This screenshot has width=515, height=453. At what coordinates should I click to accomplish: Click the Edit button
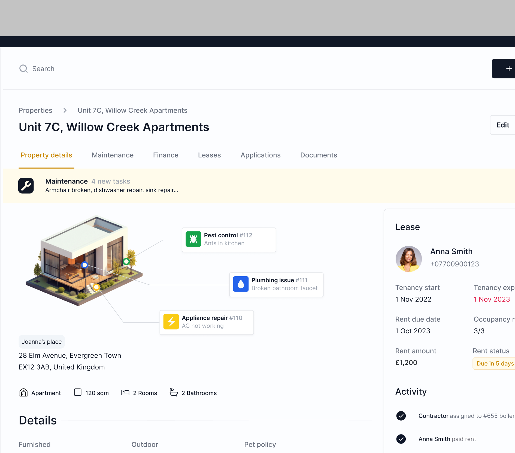[x=502, y=125]
